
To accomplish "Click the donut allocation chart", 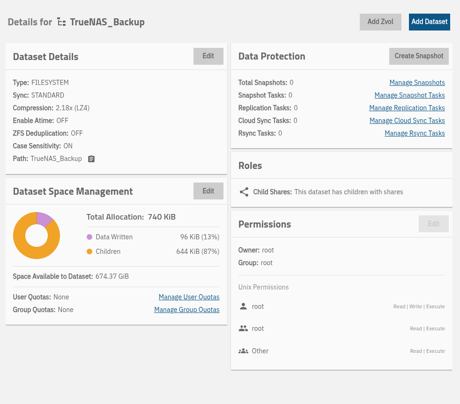I will [37, 236].
